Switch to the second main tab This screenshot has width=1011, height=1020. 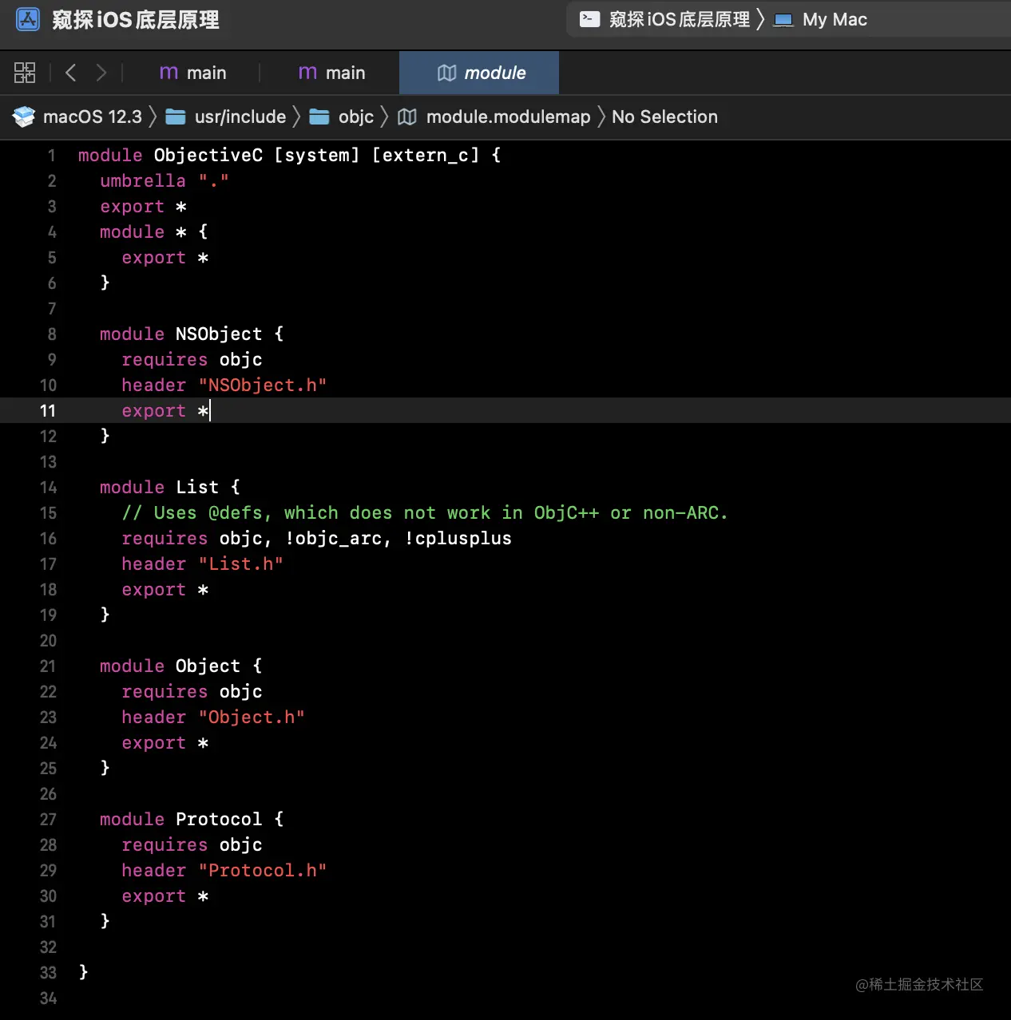point(331,73)
